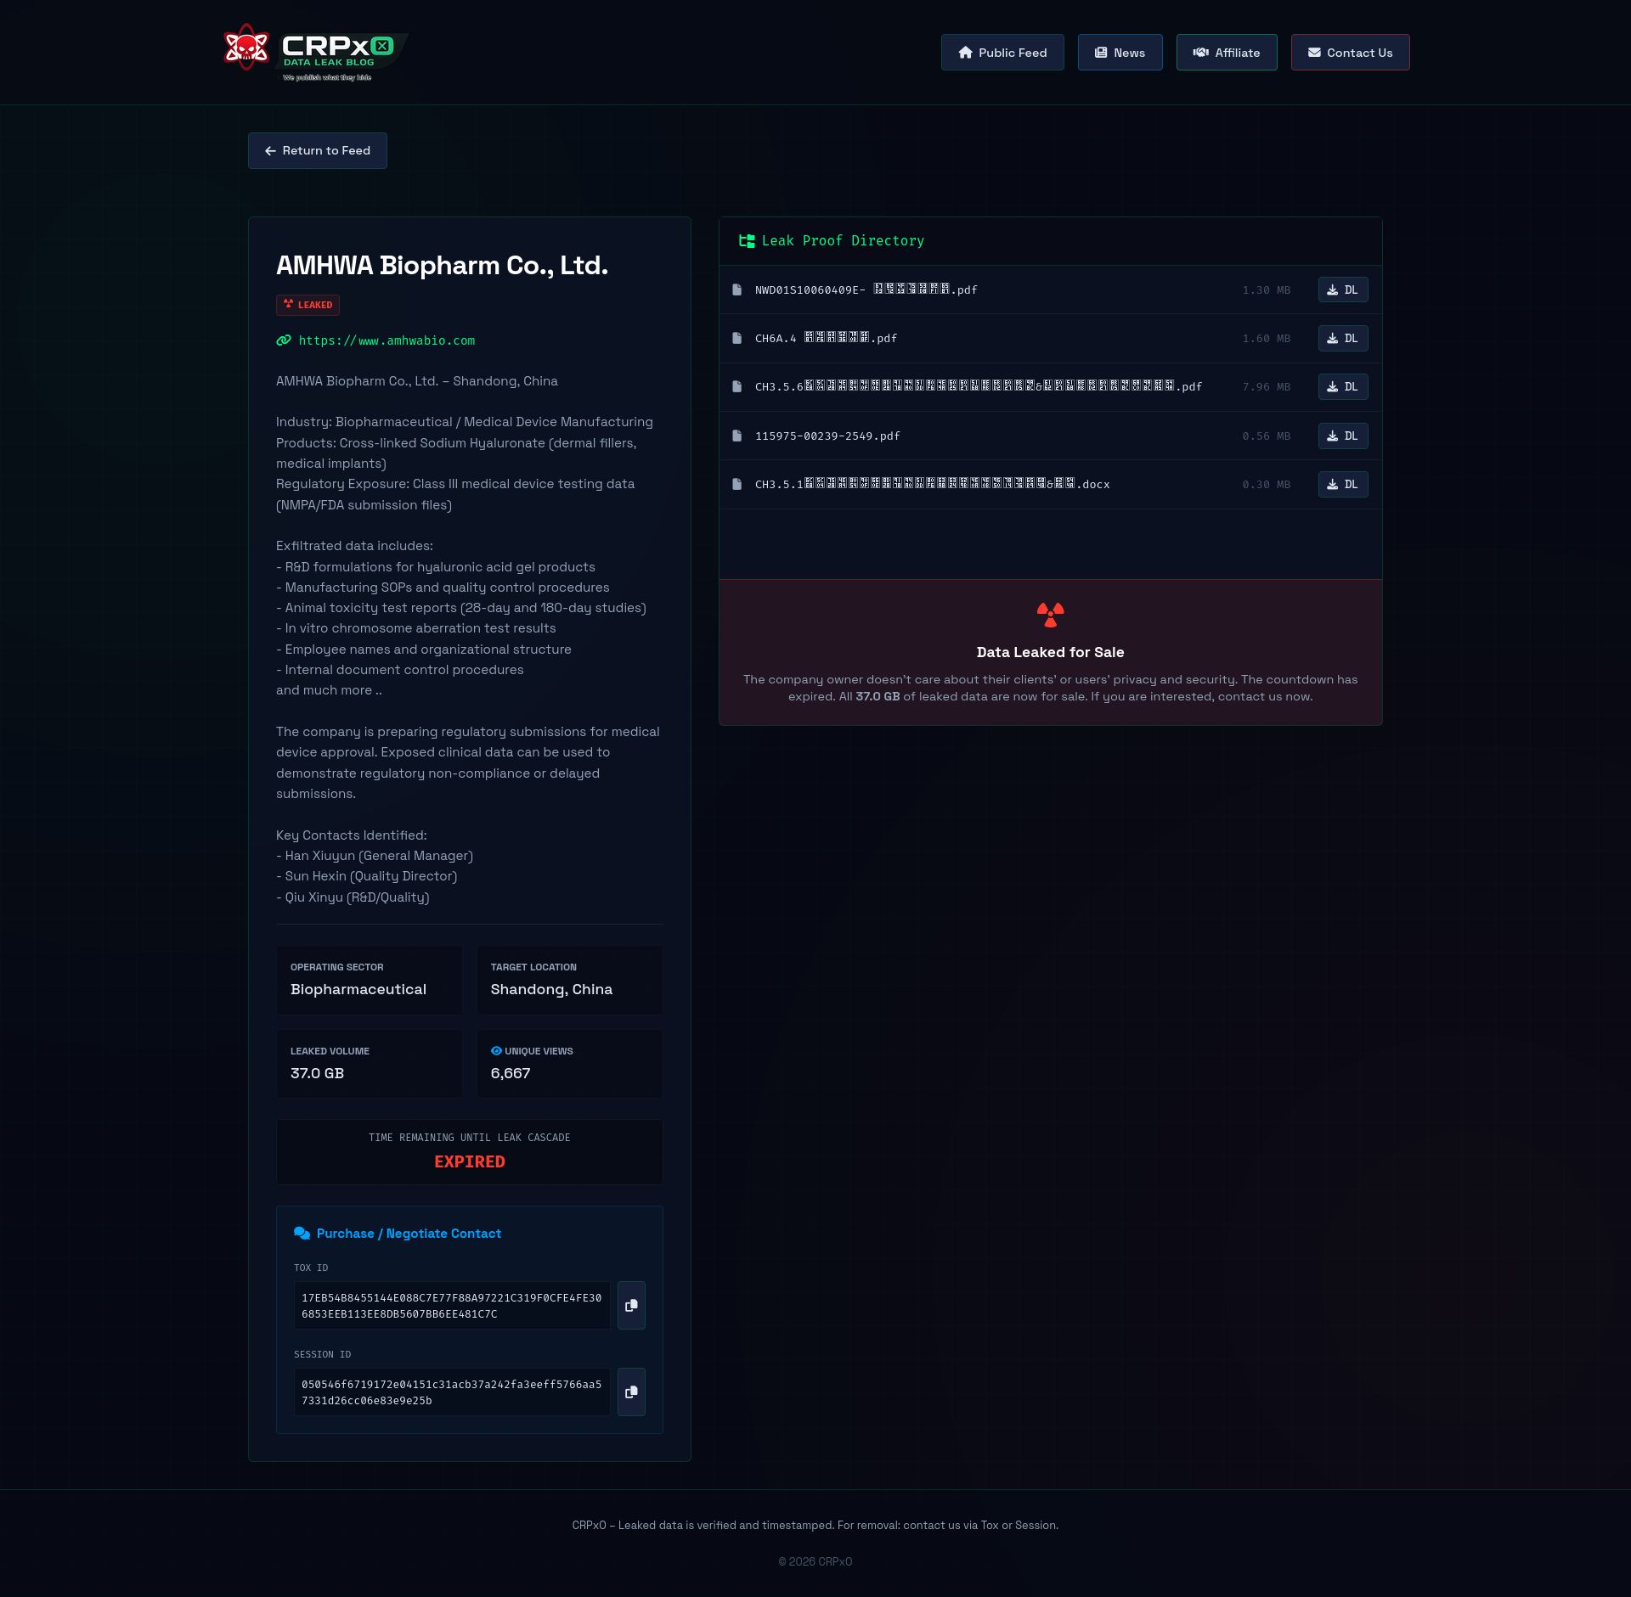
Task: Click the 37.0 GB leaked volume value
Action: coord(317,1073)
